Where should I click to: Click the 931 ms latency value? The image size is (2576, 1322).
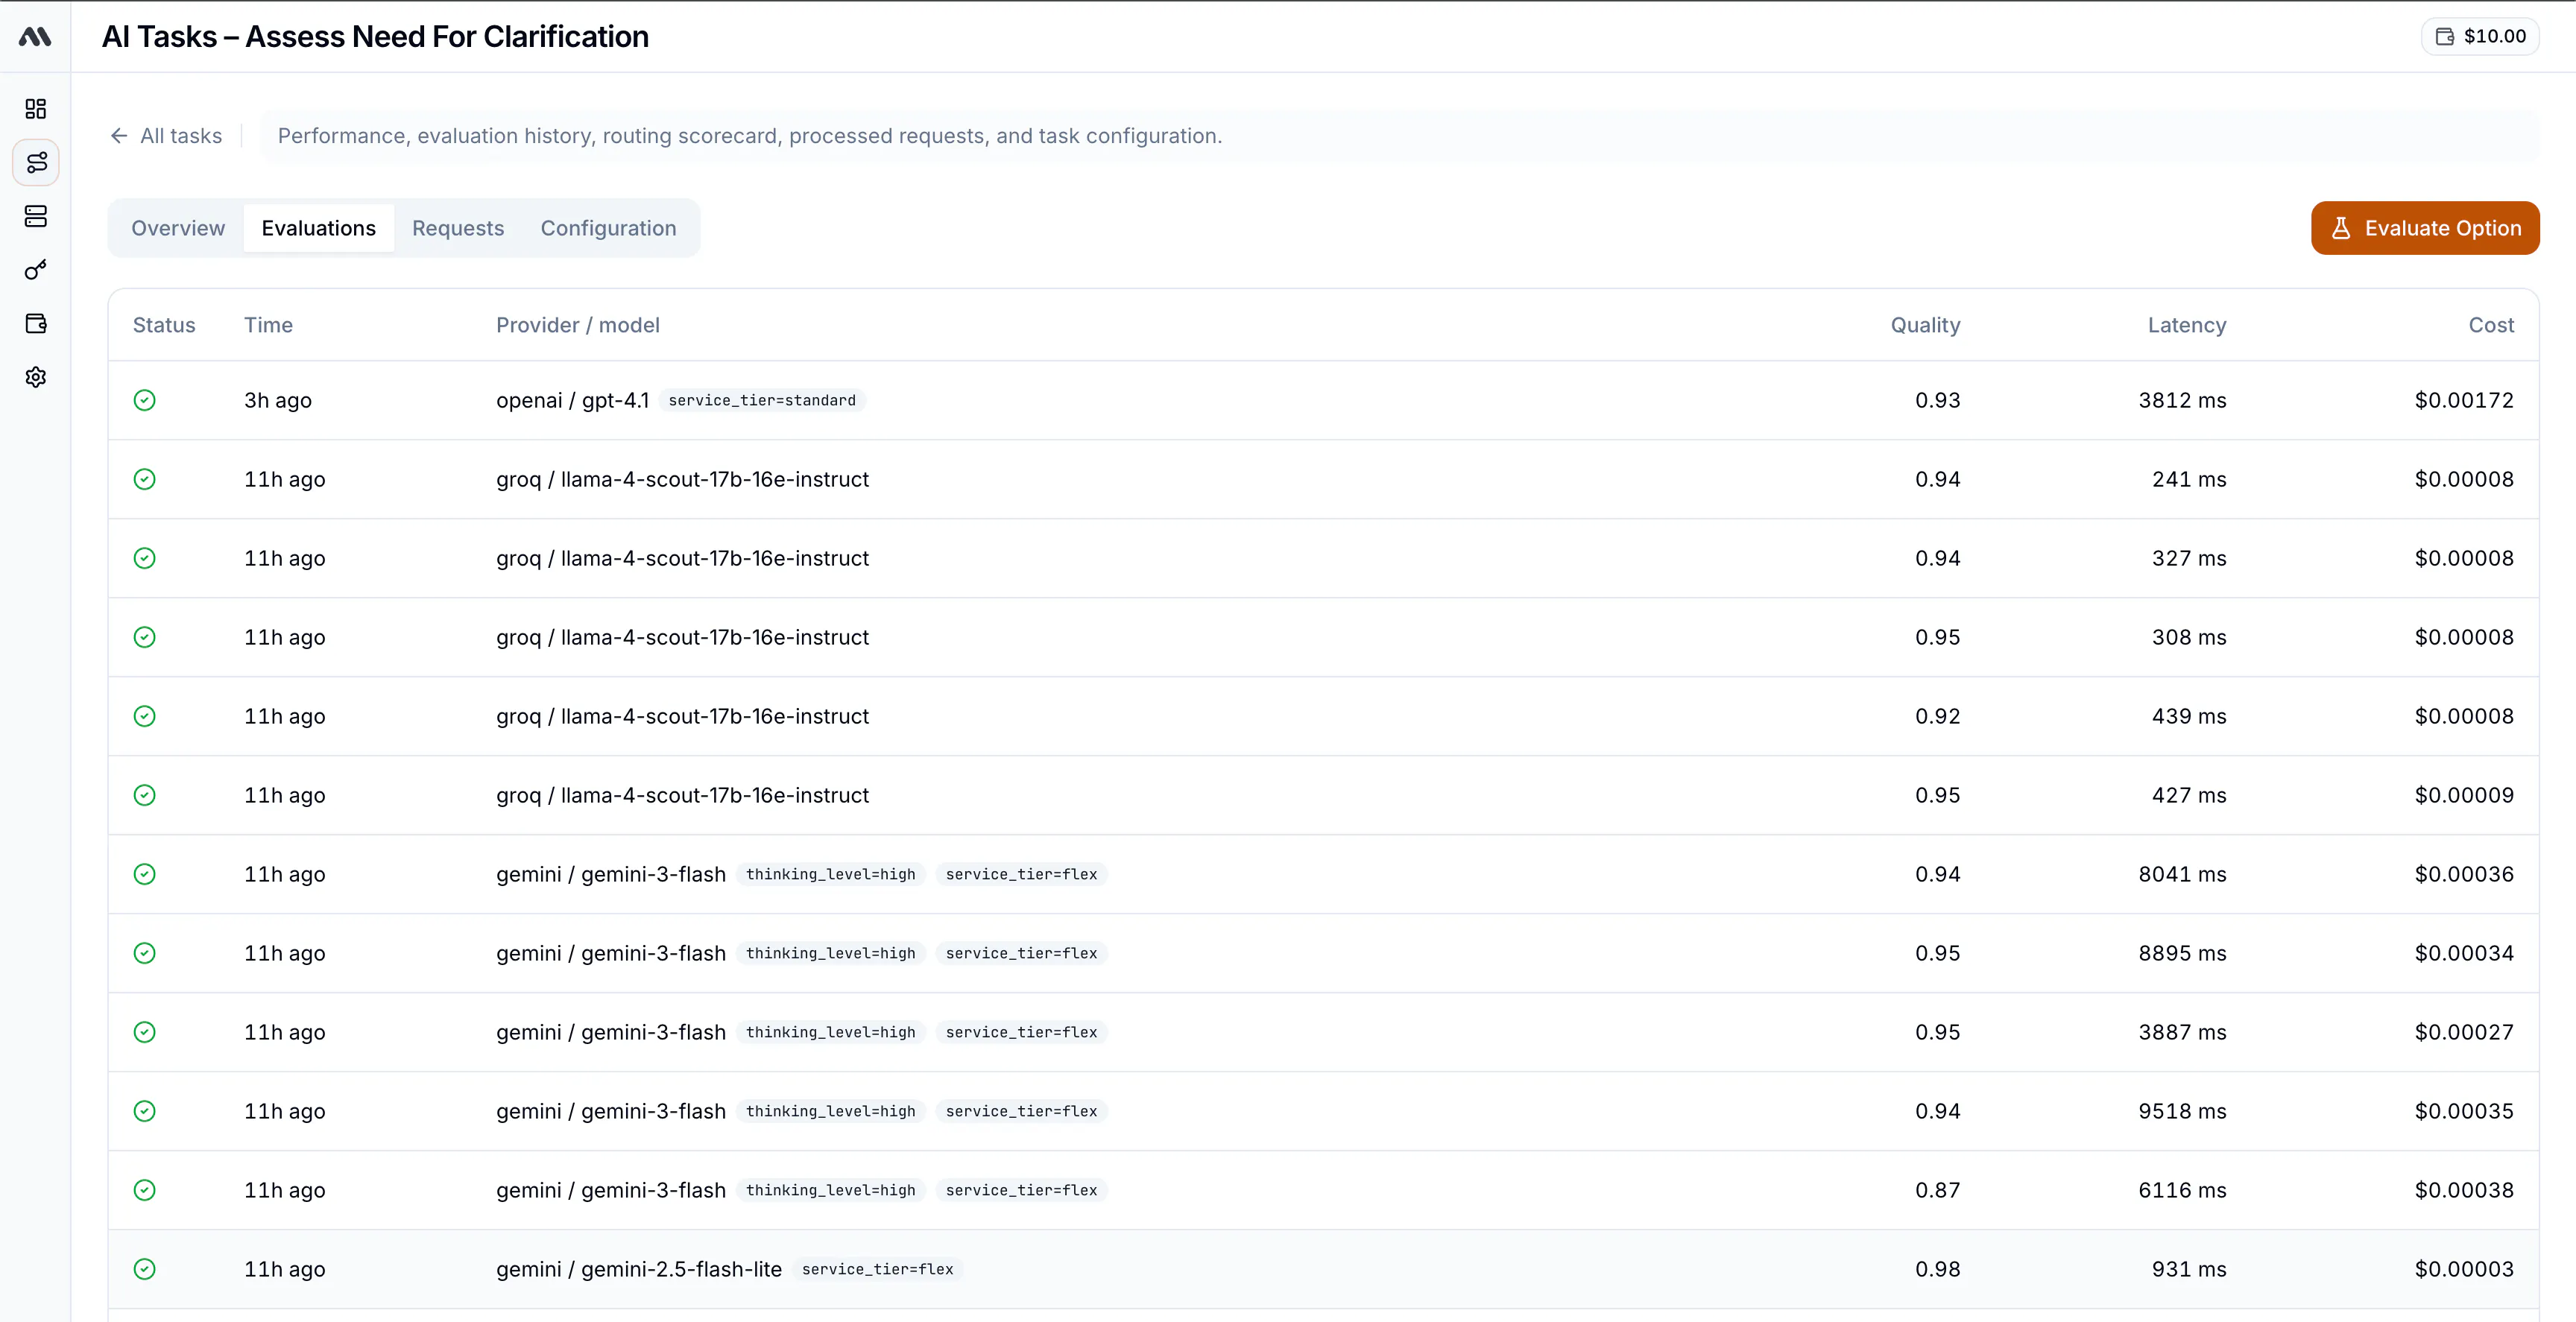(2189, 1269)
